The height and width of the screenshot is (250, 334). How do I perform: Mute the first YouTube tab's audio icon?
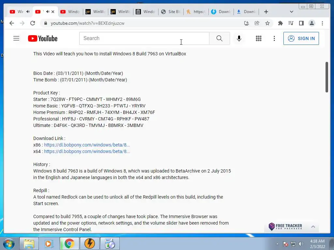coord(28,12)
